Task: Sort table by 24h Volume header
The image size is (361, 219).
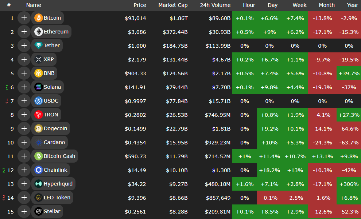Action: 215,5
